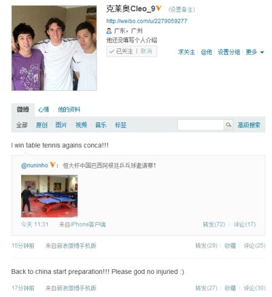Click 取消 to unfollow

pos(146,52)
